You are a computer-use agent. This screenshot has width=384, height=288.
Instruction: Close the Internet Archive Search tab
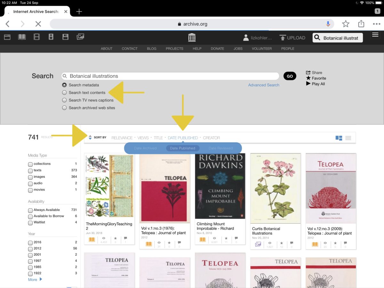[66, 12]
